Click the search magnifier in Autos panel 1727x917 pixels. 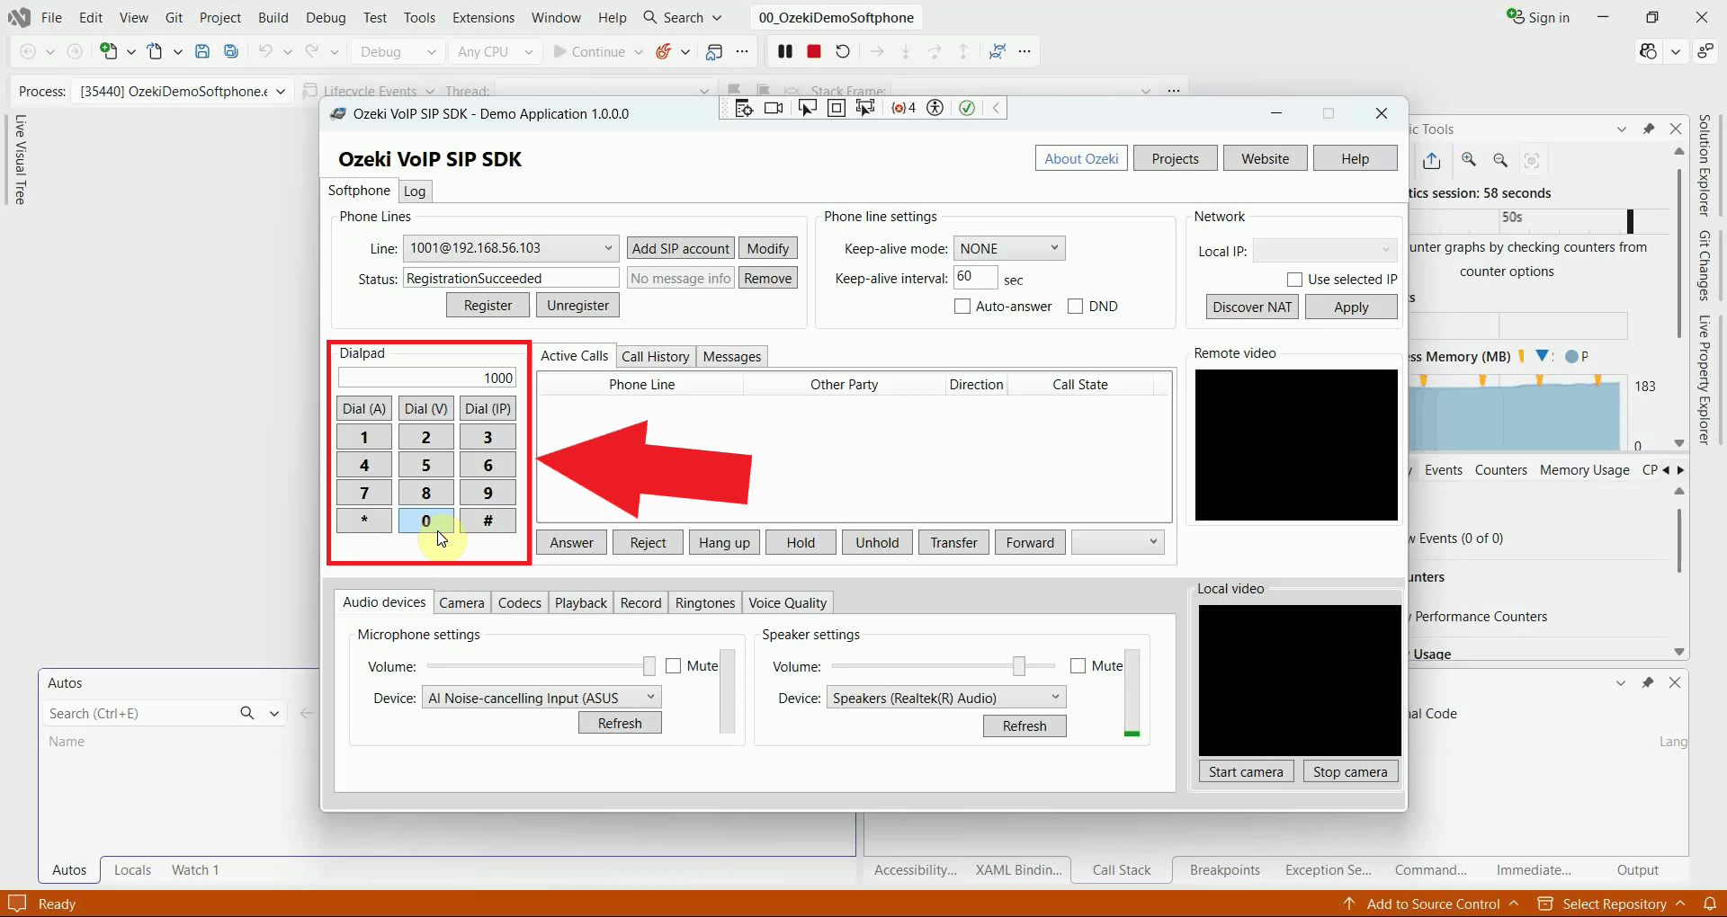point(247,713)
